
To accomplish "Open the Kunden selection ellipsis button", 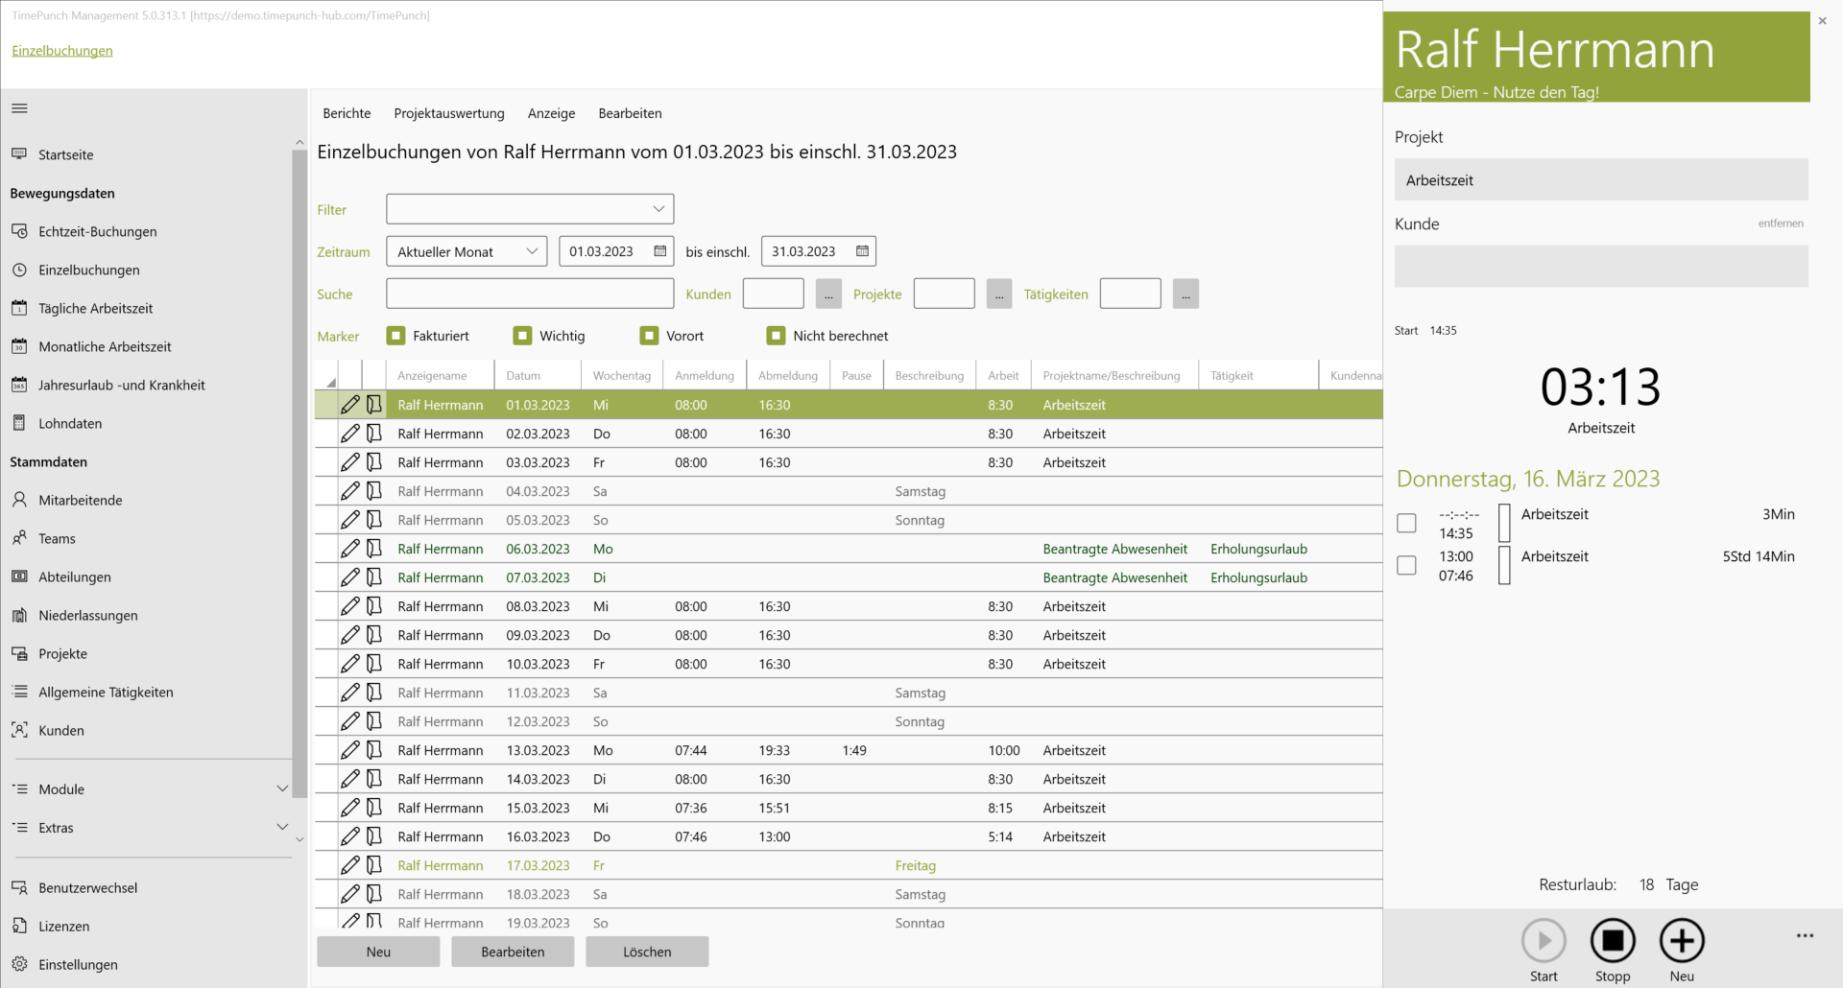I will (x=828, y=294).
